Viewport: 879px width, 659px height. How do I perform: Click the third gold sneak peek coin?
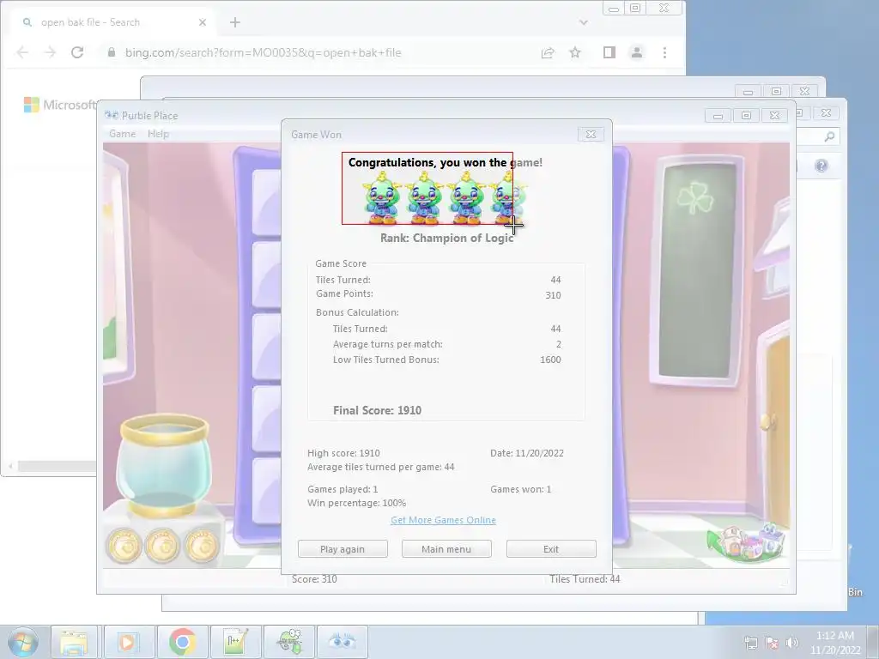coord(202,545)
